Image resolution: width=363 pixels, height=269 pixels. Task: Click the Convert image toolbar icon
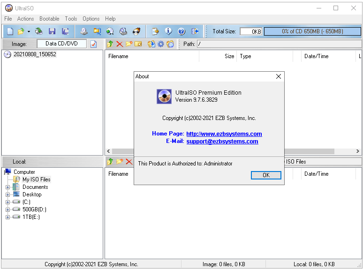tap(110, 31)
